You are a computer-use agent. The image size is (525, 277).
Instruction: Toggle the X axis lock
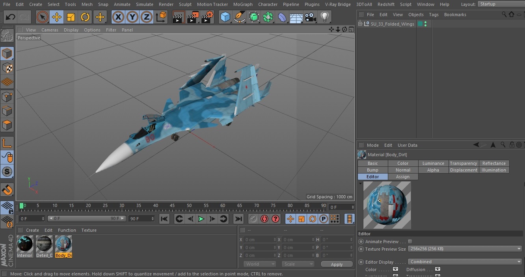pyautogui.click(x=118, y=17)
